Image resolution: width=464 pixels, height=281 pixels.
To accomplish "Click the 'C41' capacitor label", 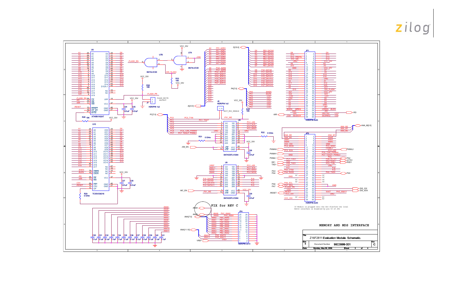I will pyautogui.click(x=163, y=235).
